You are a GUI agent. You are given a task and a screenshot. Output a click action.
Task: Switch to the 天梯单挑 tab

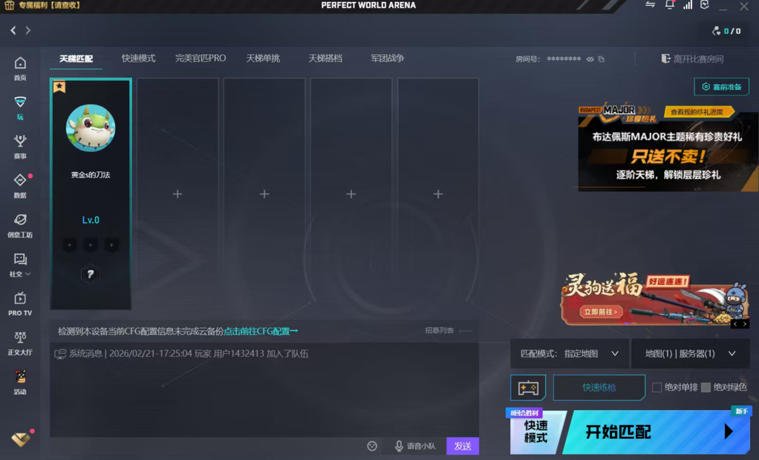(x=263, y=58)
